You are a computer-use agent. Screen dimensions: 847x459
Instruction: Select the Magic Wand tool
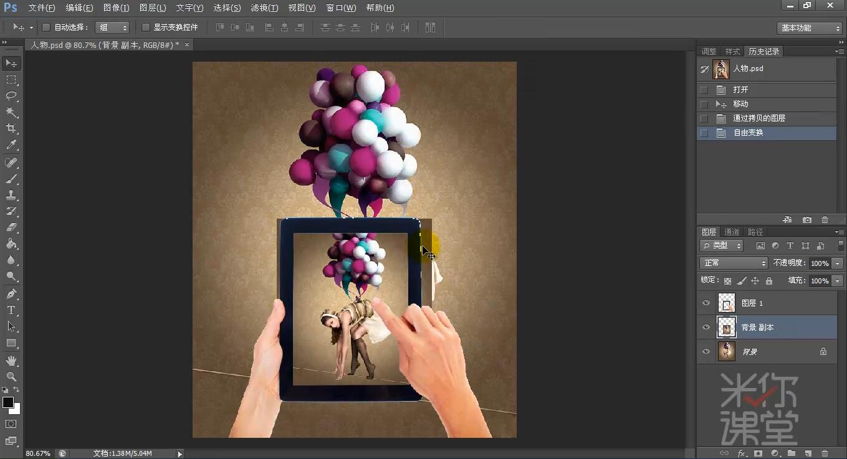coord(11,112)
